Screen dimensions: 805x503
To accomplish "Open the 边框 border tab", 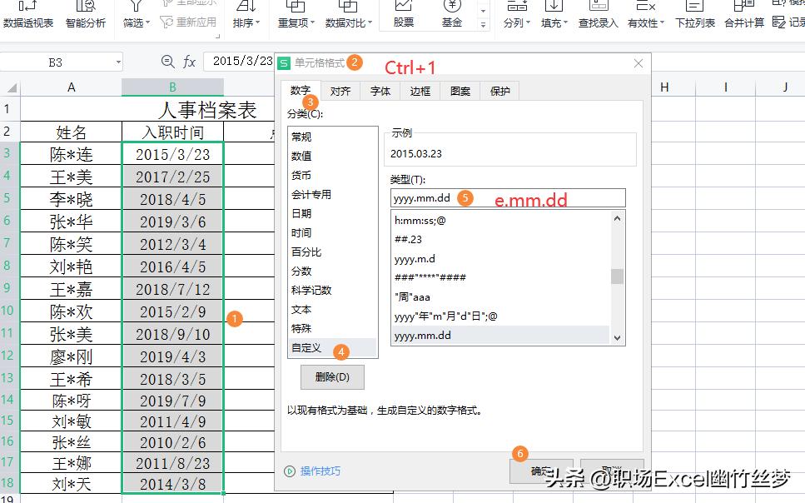I will tap(420, 91).
